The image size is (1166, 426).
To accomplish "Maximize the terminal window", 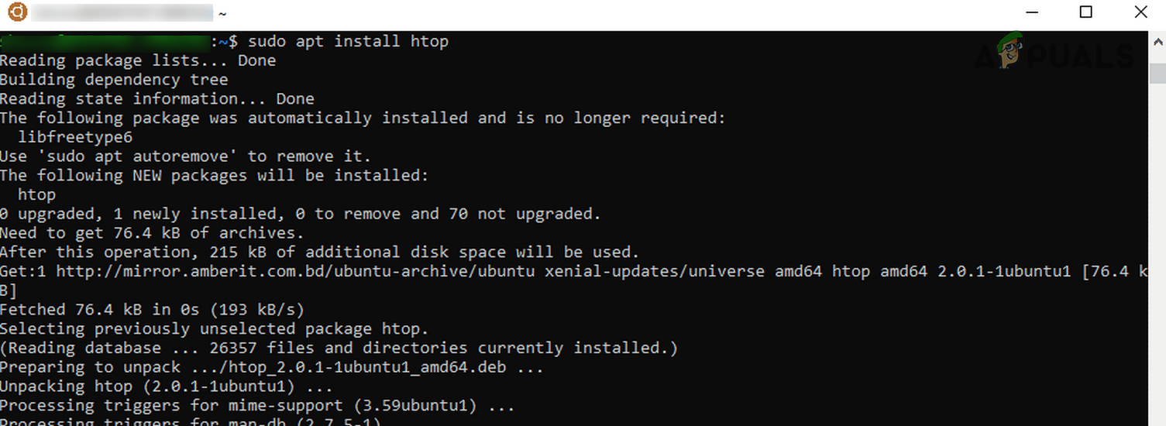I will tap(1086, 12).
